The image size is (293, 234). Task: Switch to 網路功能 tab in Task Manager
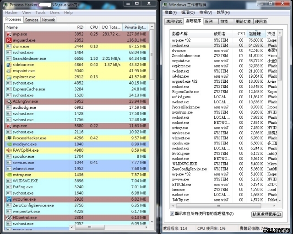pos(244,21)
